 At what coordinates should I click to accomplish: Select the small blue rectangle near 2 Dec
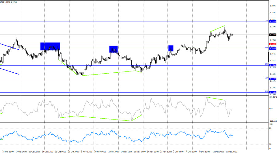[171, 48]
